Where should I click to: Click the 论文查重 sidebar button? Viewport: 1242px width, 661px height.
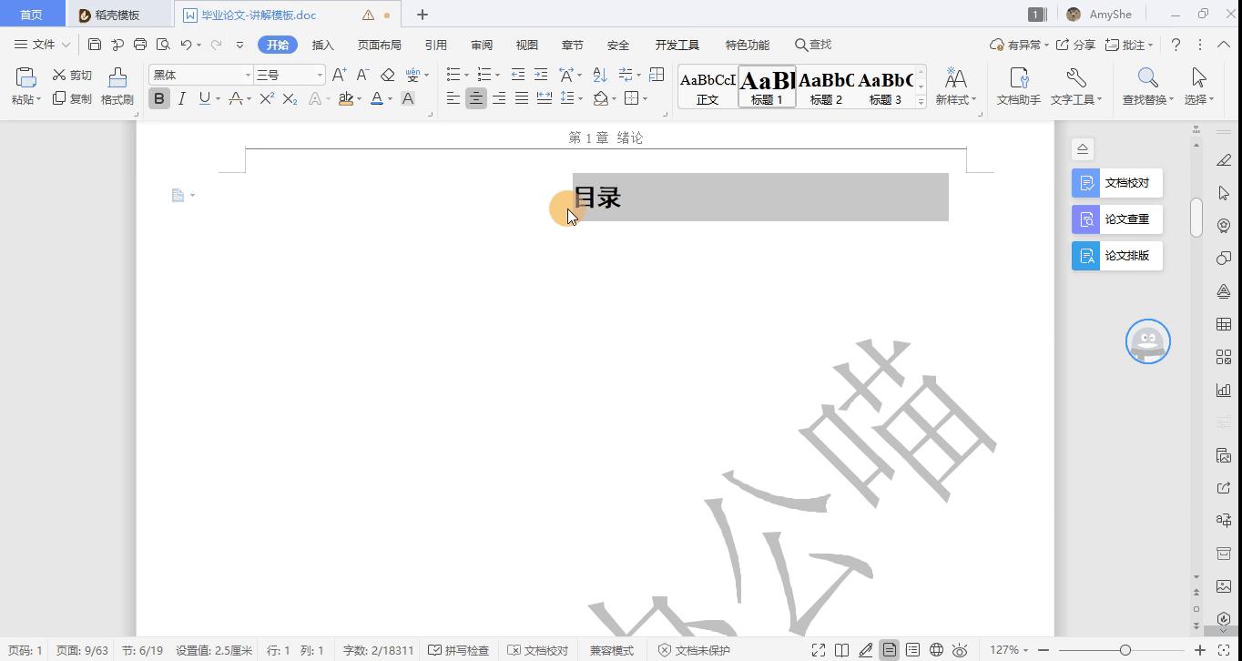coord(1115,219)
